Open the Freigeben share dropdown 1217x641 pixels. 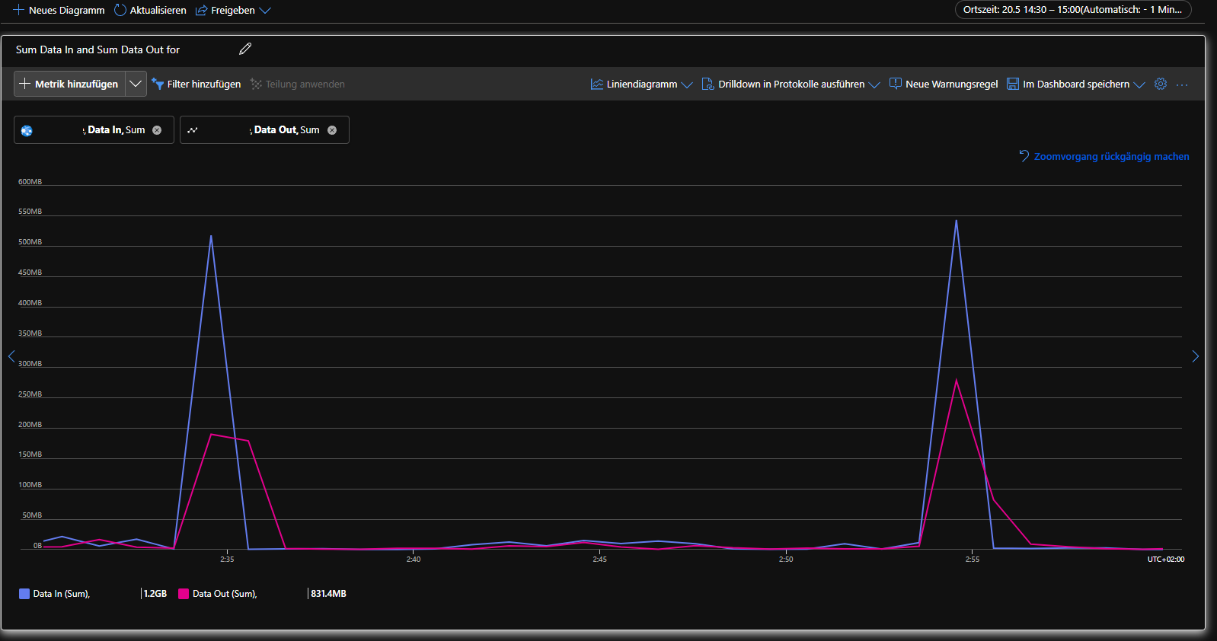[x=233, y=11]
